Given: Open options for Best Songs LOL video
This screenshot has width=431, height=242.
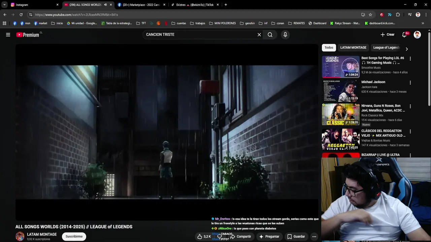Looking at the screenshot, I should (410, 58).
